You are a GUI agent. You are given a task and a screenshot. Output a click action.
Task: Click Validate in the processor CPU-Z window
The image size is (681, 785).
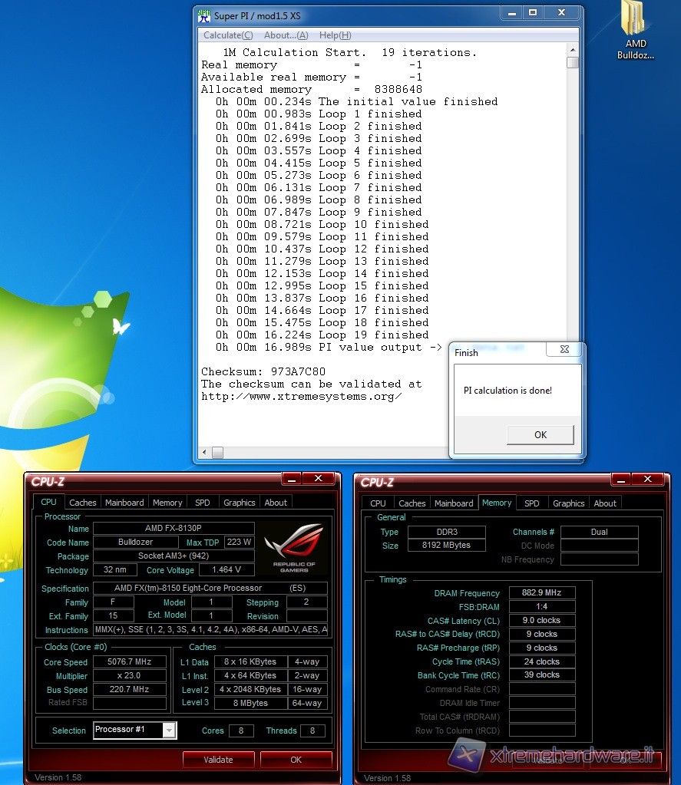(218, 760)
